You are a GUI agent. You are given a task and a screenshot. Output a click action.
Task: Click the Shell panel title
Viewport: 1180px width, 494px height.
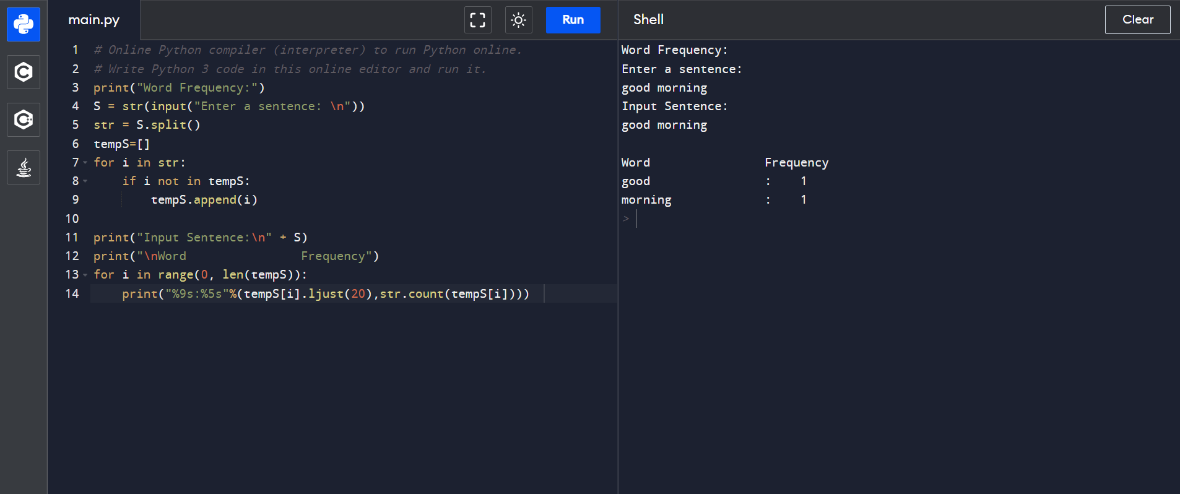coord(648,20)
